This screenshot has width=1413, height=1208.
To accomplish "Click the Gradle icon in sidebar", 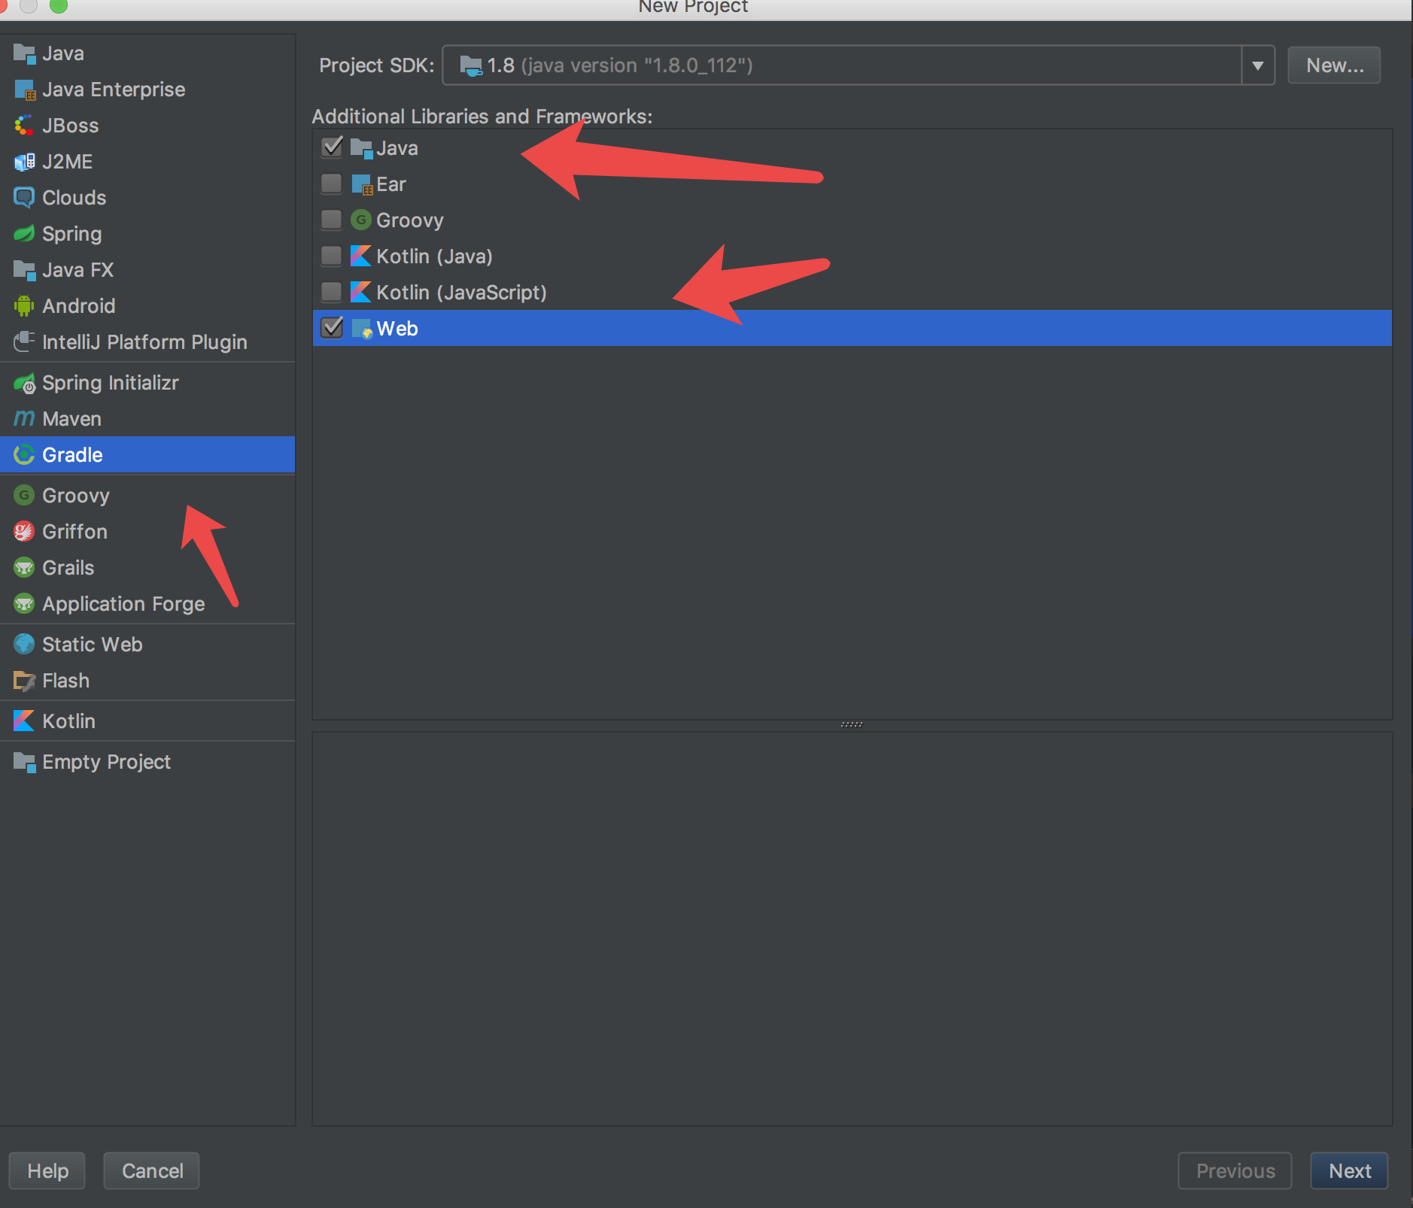I will 24,455.
